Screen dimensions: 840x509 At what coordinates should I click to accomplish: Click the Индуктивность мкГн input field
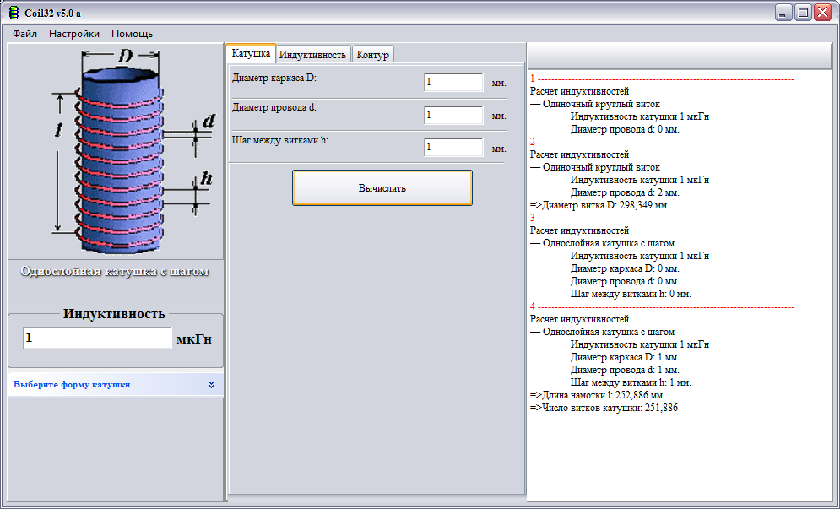pos(97,338)
